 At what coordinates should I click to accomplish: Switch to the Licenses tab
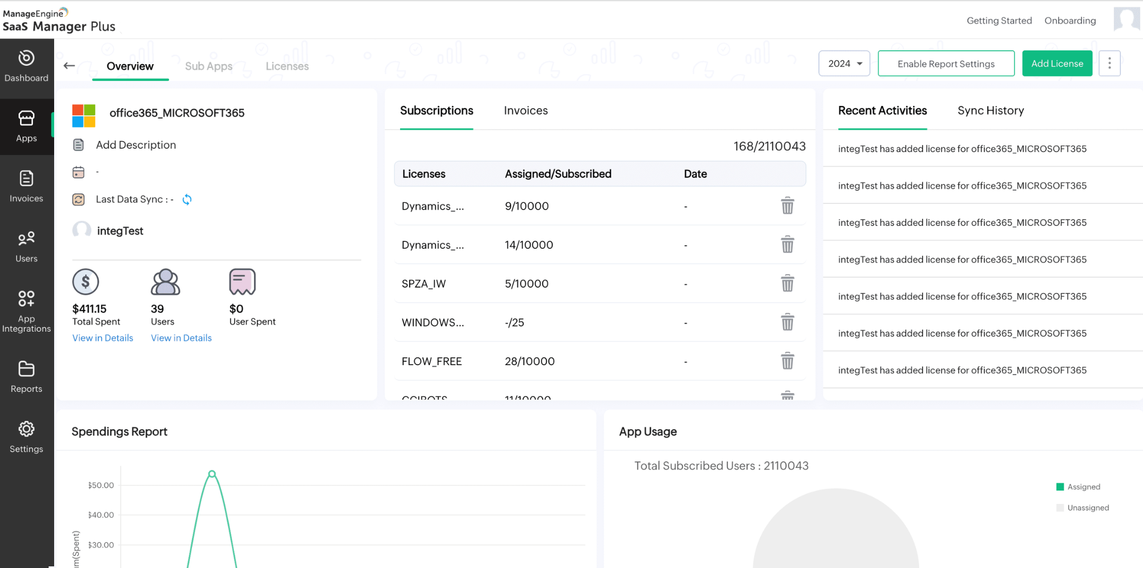coord(287,66)
